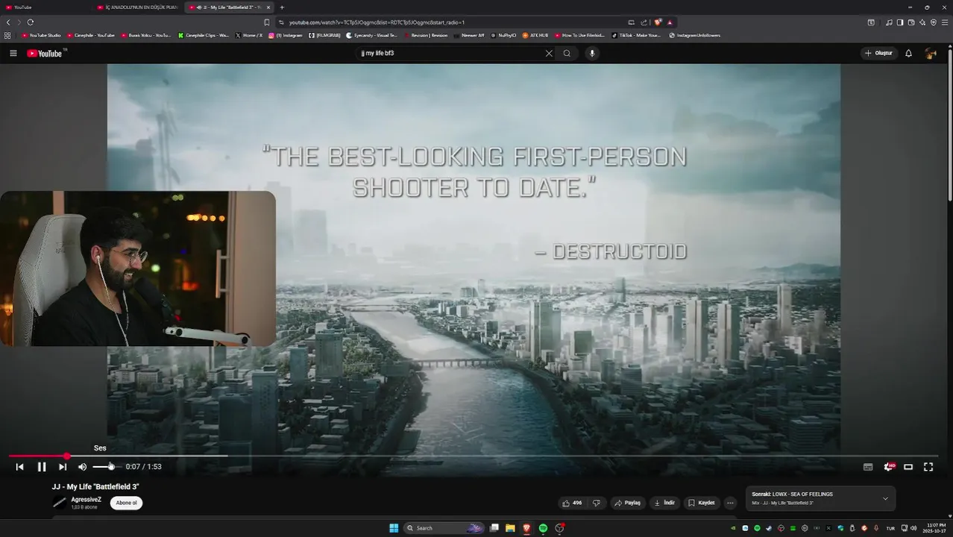
Task: Open the system tray volume icon
Action: coord(913,528)
